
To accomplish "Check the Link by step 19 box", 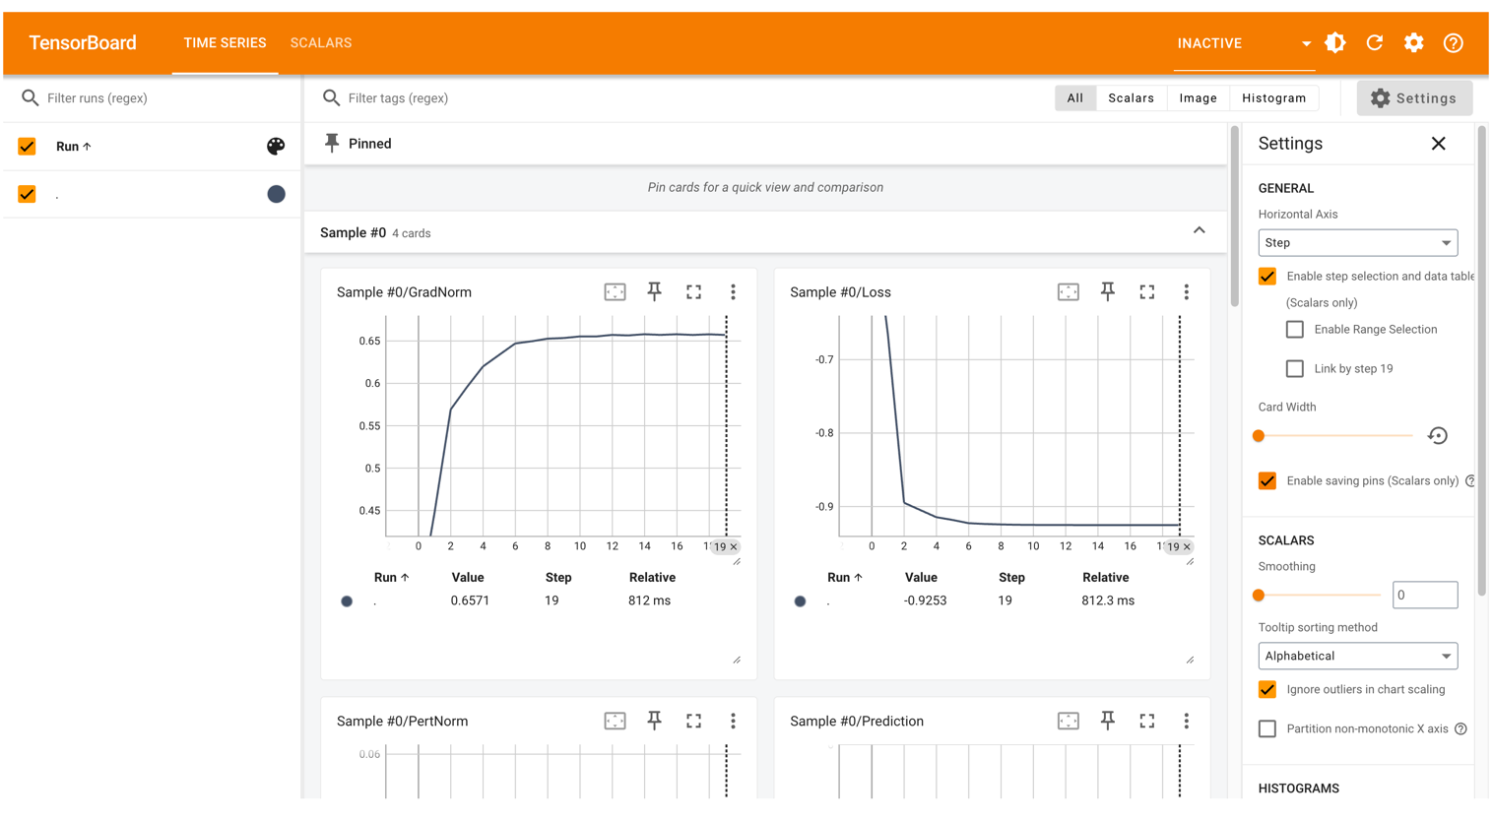I will coord(1295,369).
